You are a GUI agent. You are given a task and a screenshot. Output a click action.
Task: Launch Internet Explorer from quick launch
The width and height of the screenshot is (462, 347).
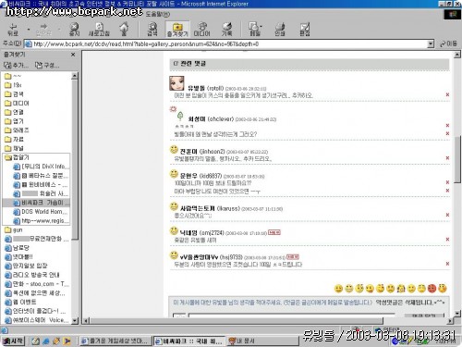pyautogui.click(x=46, y=341)
